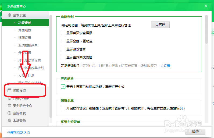Enable 开启软件管家升级提醒 checkbox
The height and width of the screenshot is (138, 214).
pyautogui.click(x=63, y=108)
